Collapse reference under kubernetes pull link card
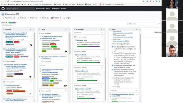 [66, 65]
